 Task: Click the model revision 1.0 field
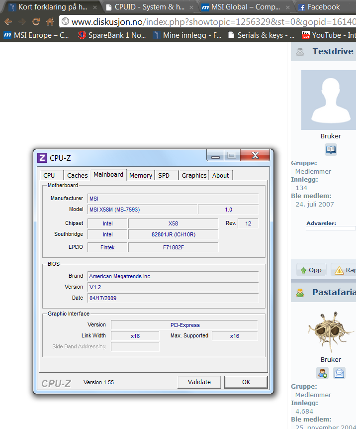click(228, 210)
